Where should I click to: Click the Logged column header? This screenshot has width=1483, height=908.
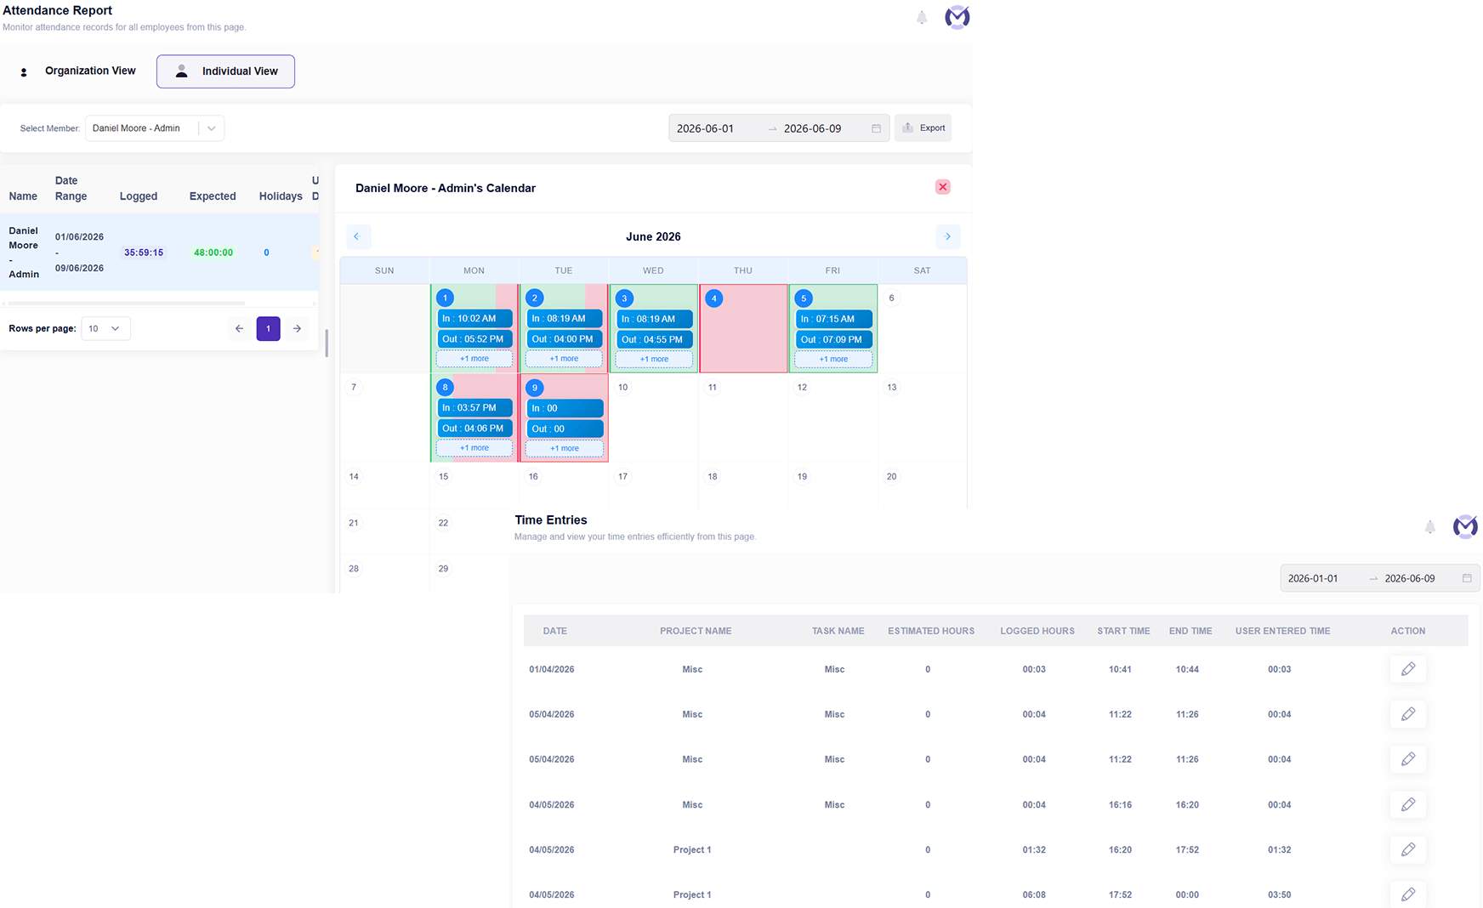(x=139, y=196)
